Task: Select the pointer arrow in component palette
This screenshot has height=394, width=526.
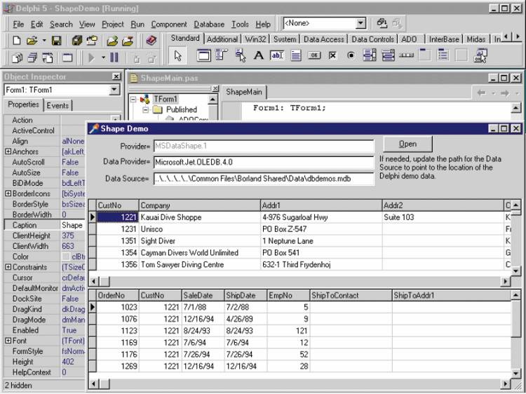Action: tap(177, 55)
